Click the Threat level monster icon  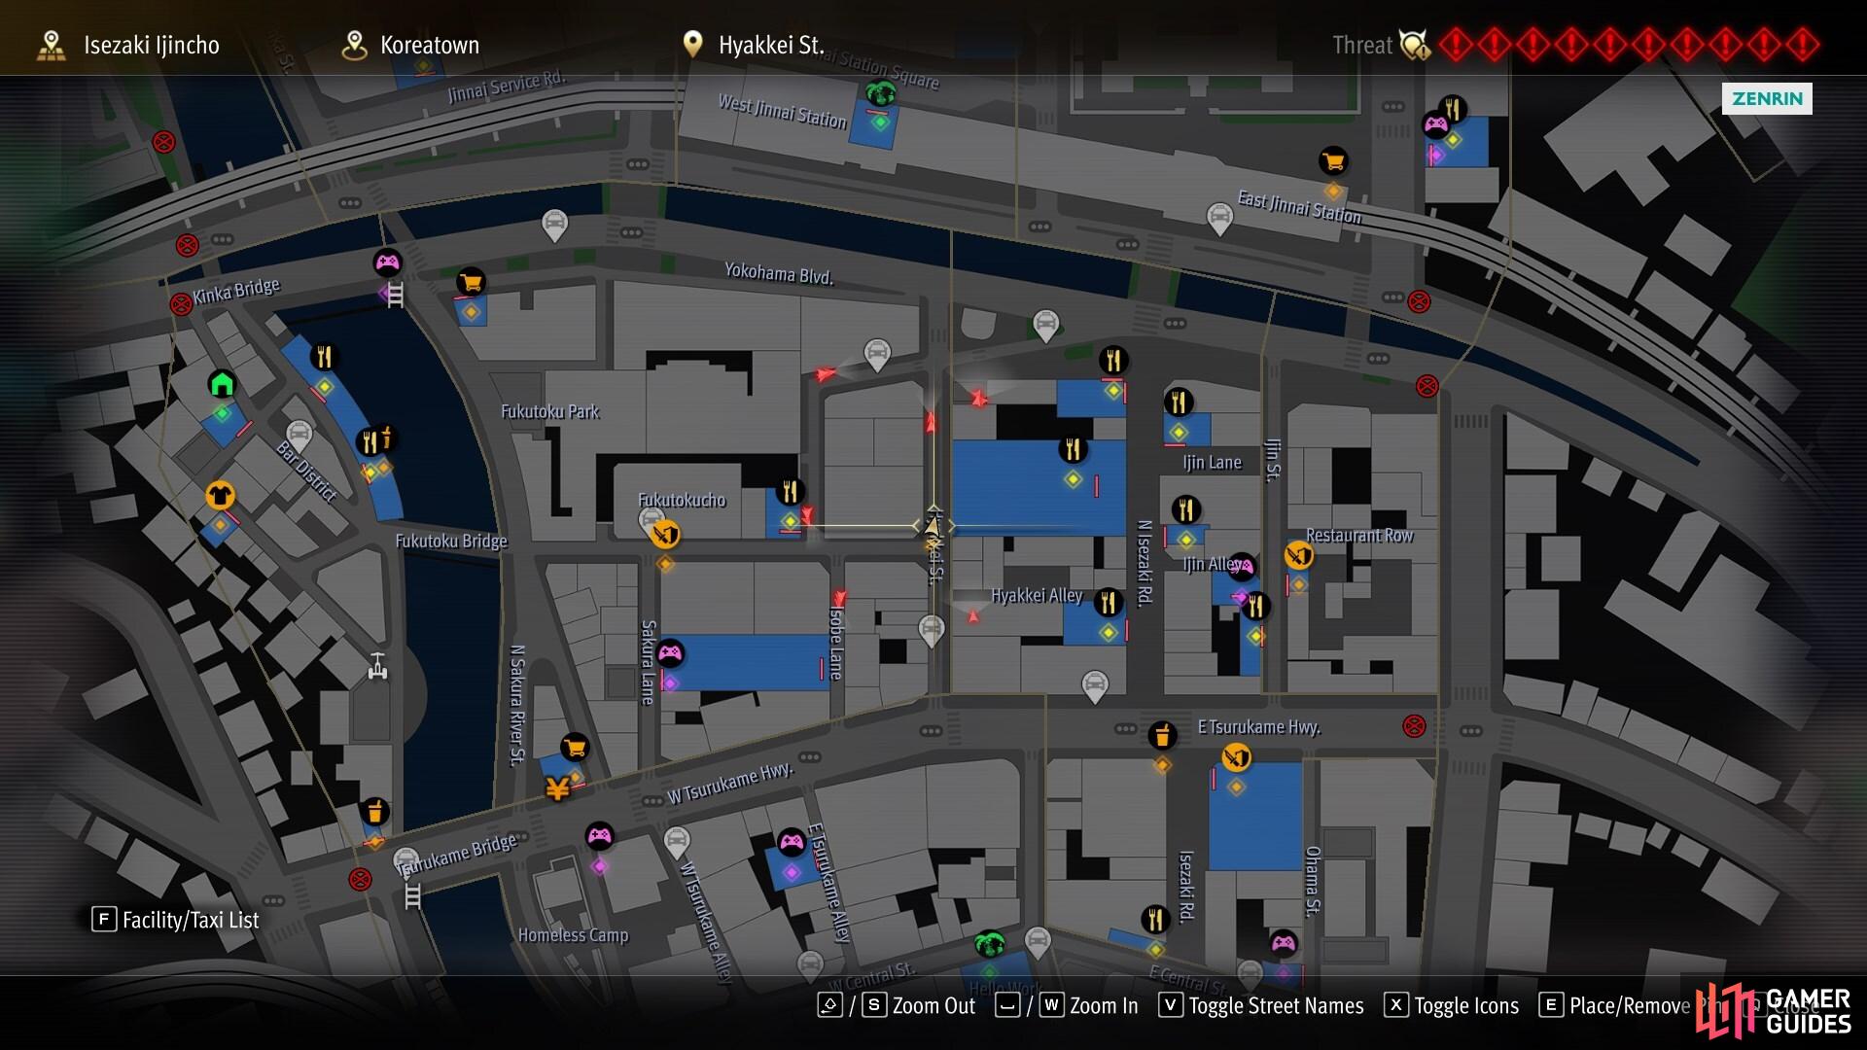(x=1415, y=45)
